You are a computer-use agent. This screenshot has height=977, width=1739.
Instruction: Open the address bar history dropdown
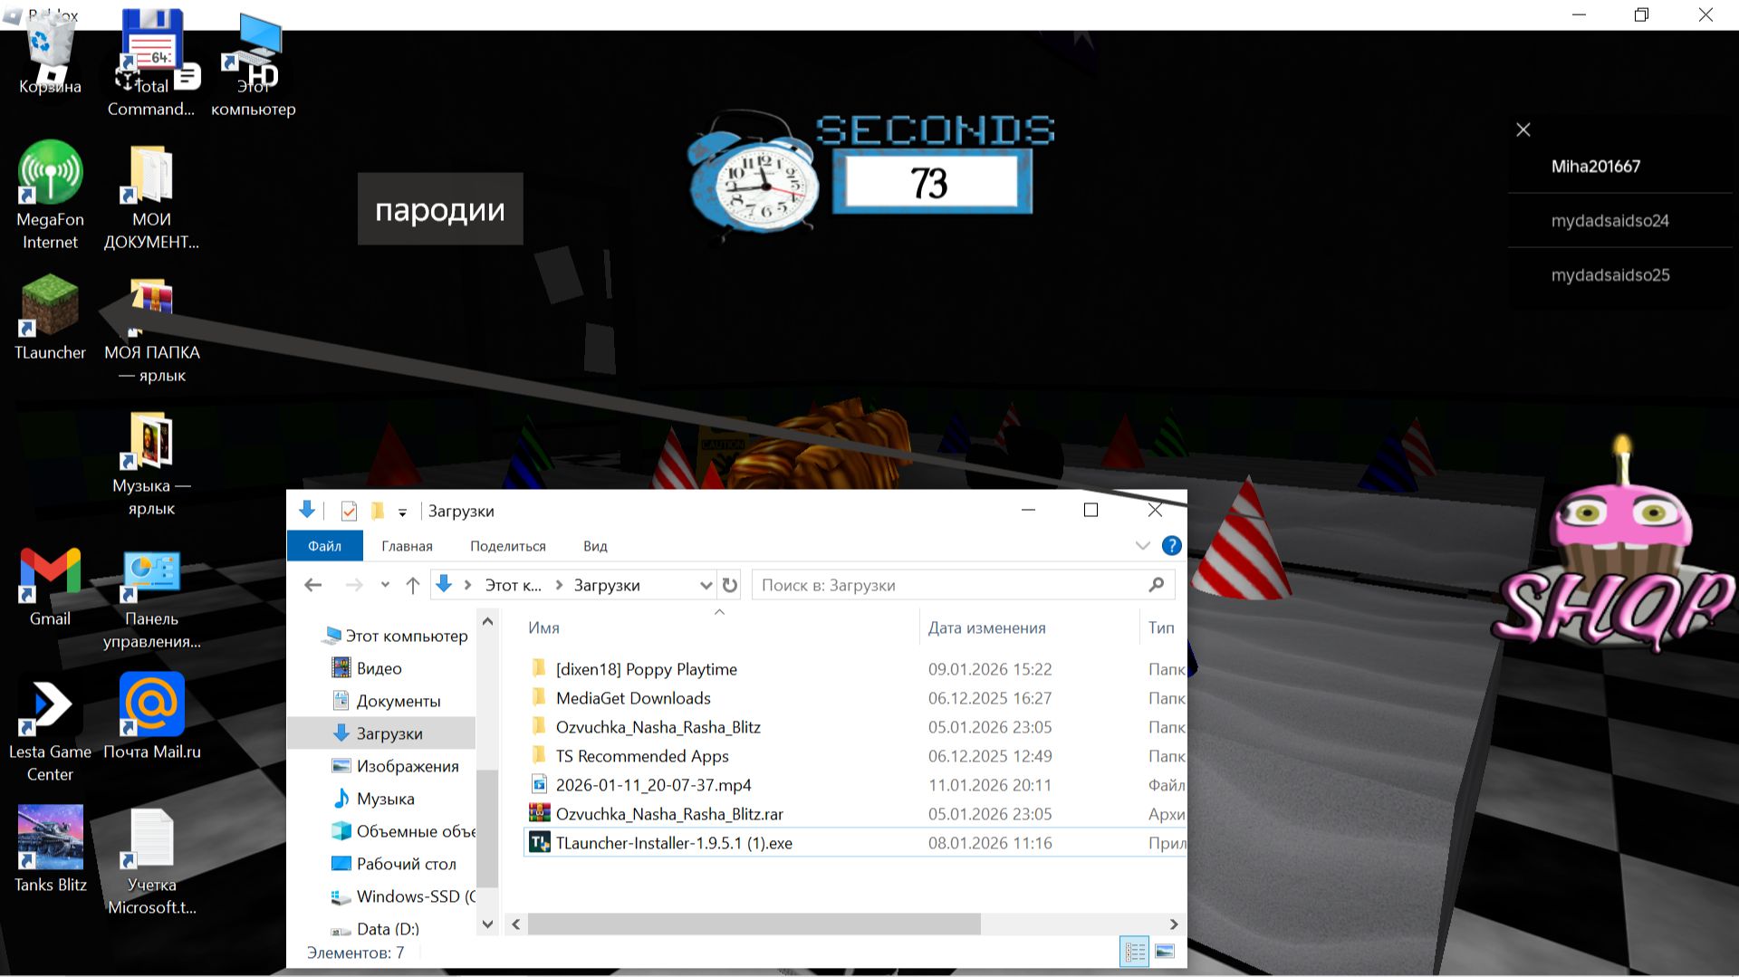(x=706, y=585)
